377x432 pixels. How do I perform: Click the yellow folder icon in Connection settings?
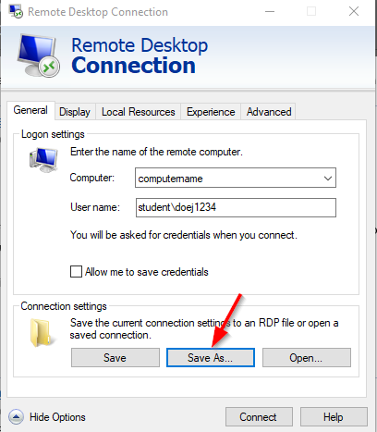tap(41, 332)
